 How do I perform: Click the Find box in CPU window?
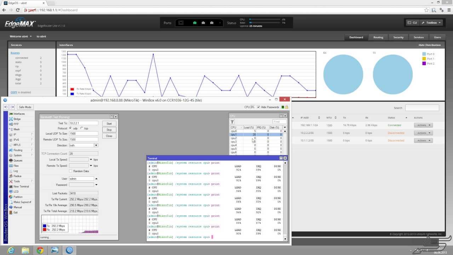tap(279, 122)
